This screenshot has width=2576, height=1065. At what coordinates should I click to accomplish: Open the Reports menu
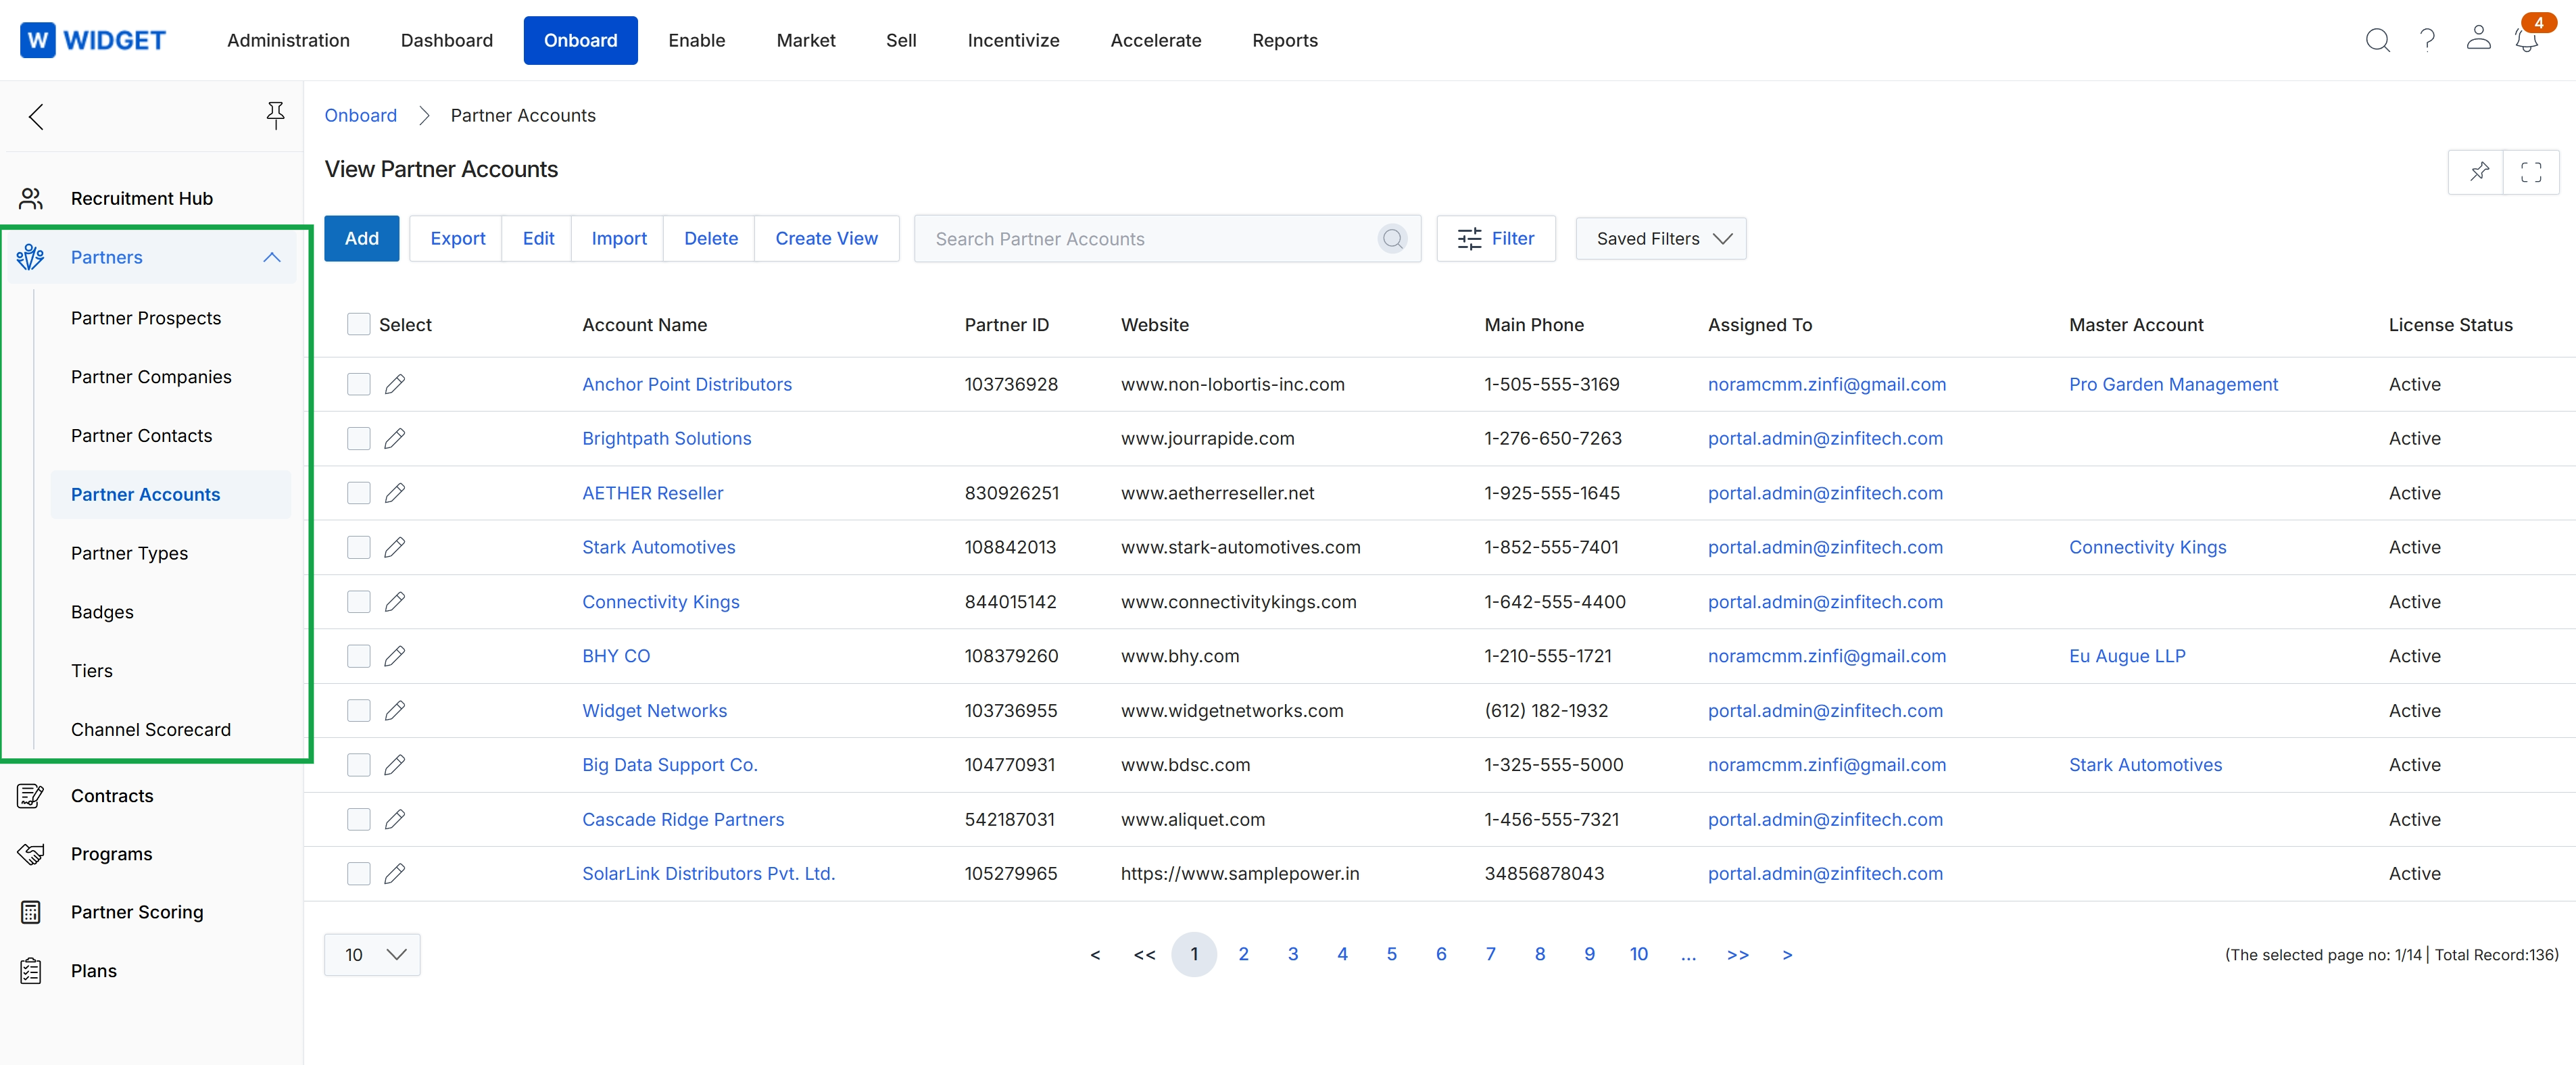point(1284,40)
